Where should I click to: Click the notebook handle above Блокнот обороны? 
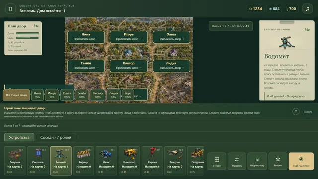point(287,22)
